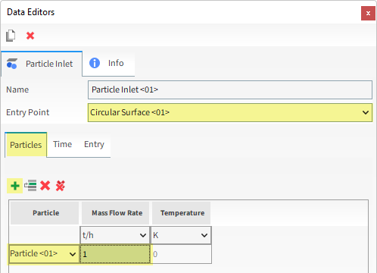Add a particle row with green plus
The width and height of the screenshot is (377, 273).
(x=15, y=186)
